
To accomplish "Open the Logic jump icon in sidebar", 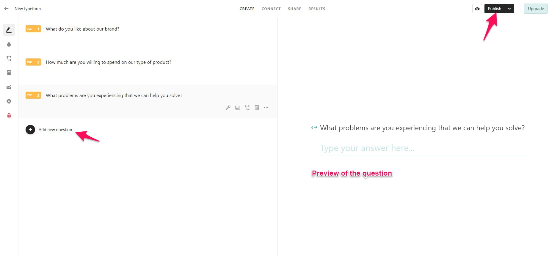I will pos(9,58).
